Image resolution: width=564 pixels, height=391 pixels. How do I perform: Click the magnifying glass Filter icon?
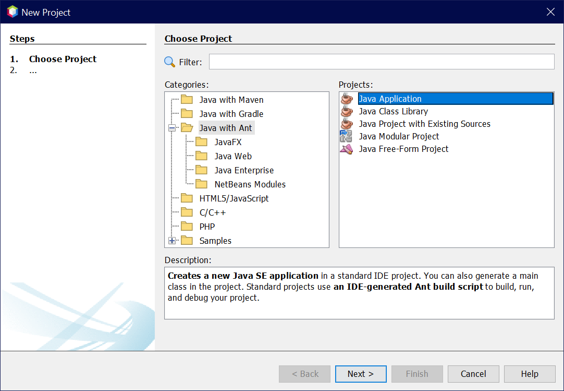coord(170,62)
